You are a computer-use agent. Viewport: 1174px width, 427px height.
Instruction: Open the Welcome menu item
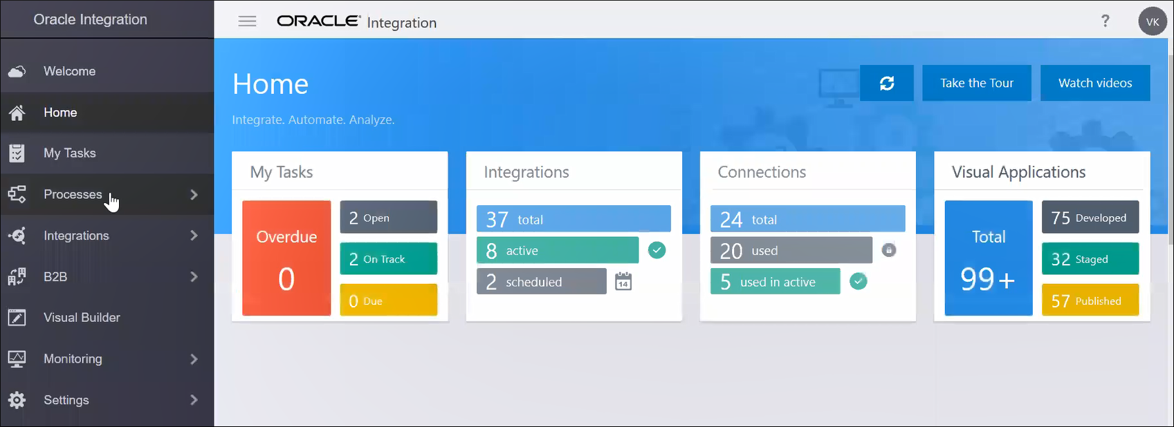[107, 71]
